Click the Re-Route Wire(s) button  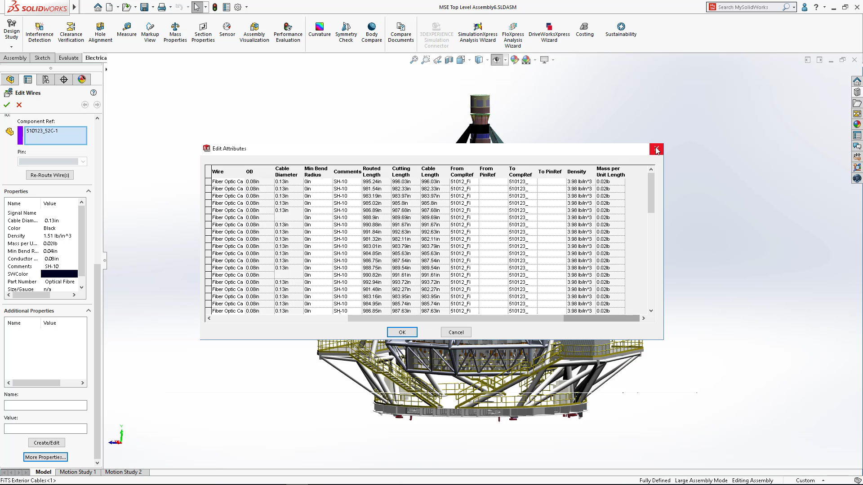(49, 175)
